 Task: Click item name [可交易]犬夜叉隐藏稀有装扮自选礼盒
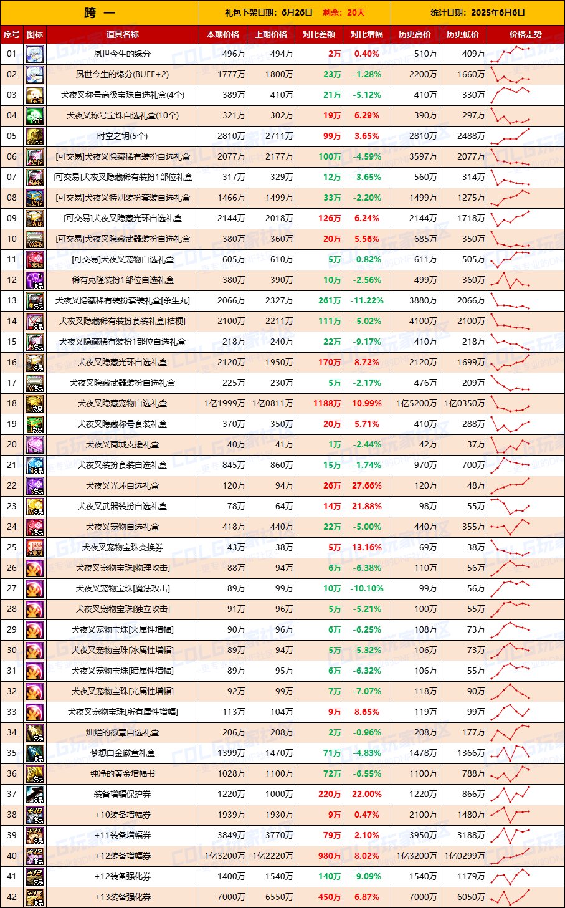tap(123, 157)
